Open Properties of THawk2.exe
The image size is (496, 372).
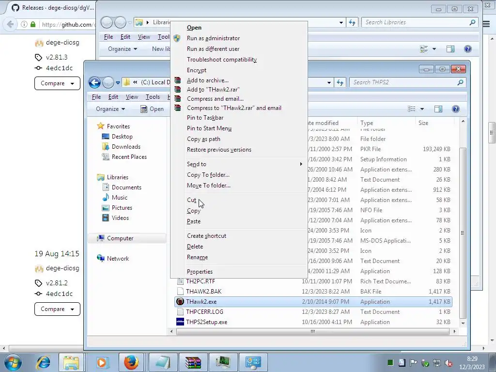(200, 272)
